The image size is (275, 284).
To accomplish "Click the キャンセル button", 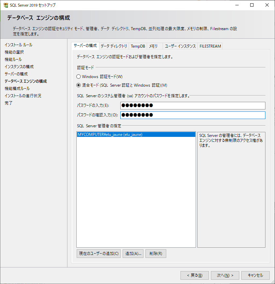I will click(255, 275).
